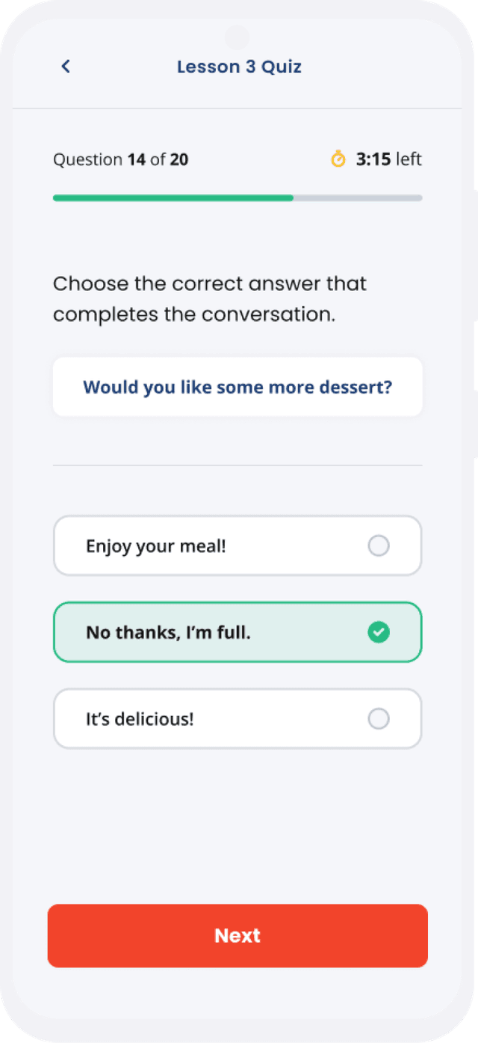Click the divider line below the question card

click(x=238, y=465)
